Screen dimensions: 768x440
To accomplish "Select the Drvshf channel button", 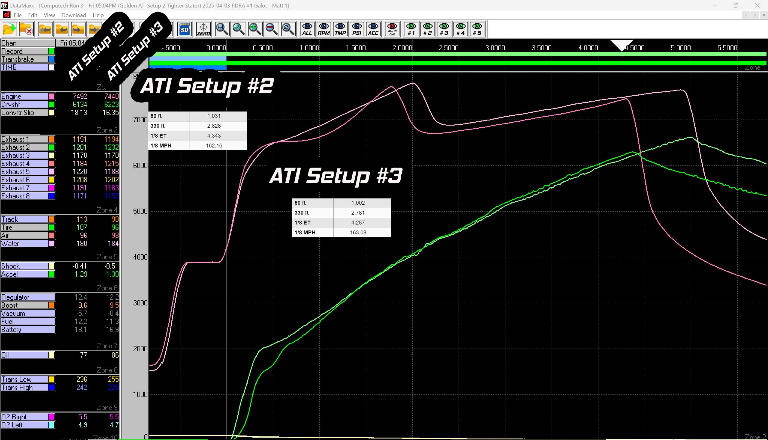I will point(28,105).
